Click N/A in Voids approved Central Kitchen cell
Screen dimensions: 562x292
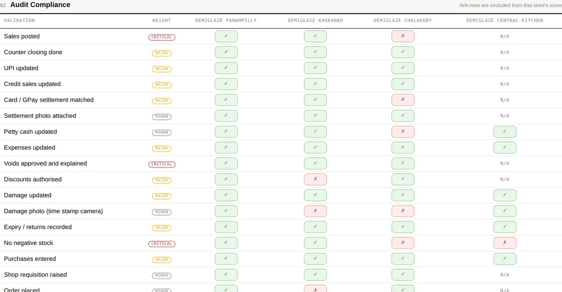coord(505,164)
